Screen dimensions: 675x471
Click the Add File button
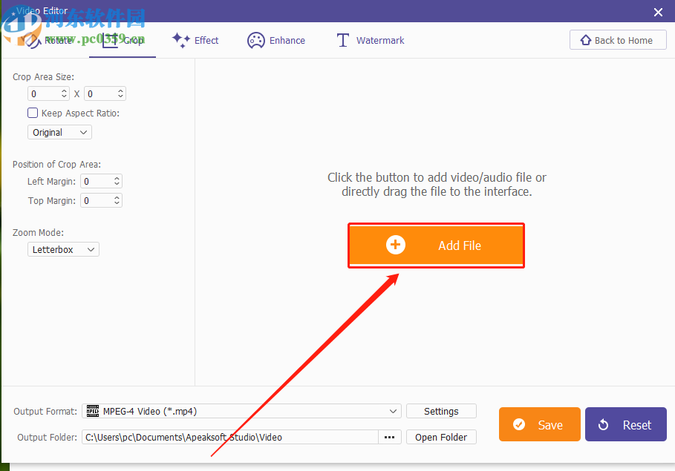click(436, 246)
